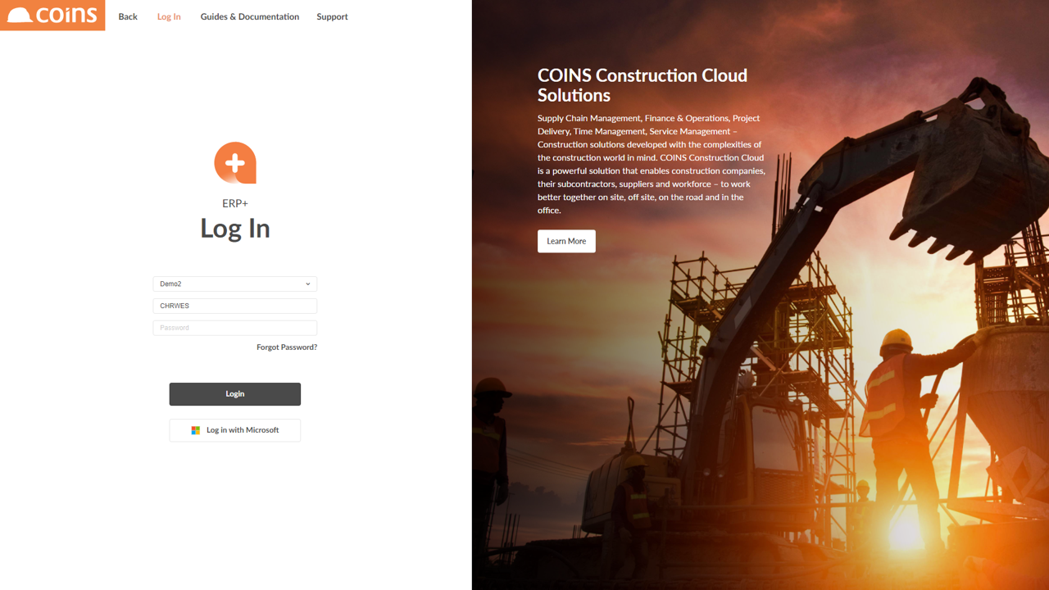Screen dimensions: 1049x590
Task: Click the username field containing CHRWES
Action: pos(235,306)
